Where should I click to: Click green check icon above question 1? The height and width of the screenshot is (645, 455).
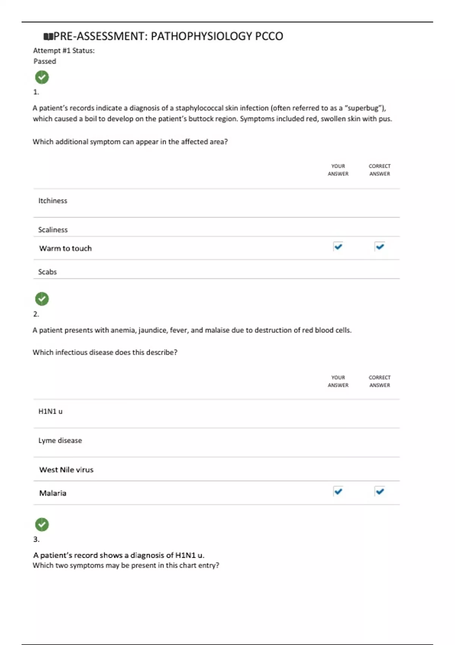[x=42, y=77]
